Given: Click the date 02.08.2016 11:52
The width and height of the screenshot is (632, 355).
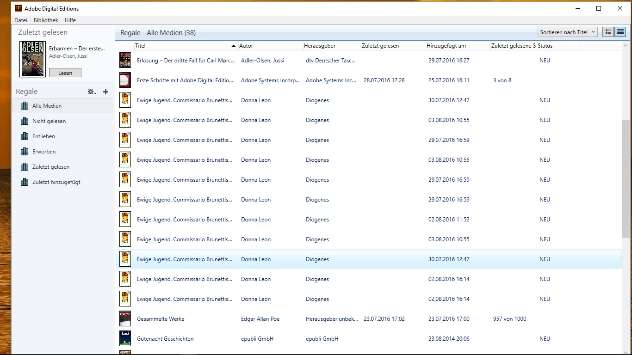Looking at the screenshot, I should pyautogui.click(x=449, y=220).
